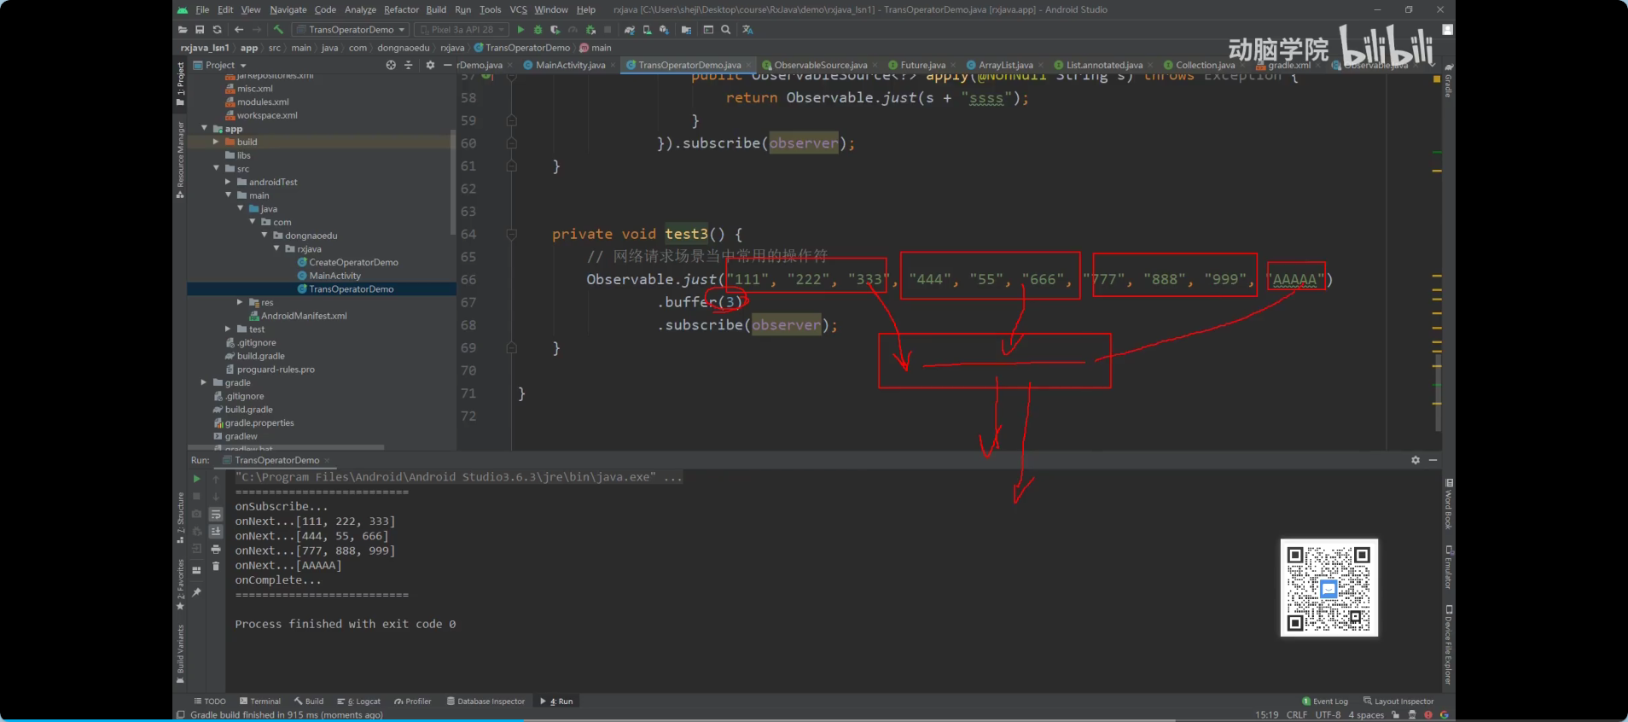Collapse the app module tree node

[x=204, y=129]
